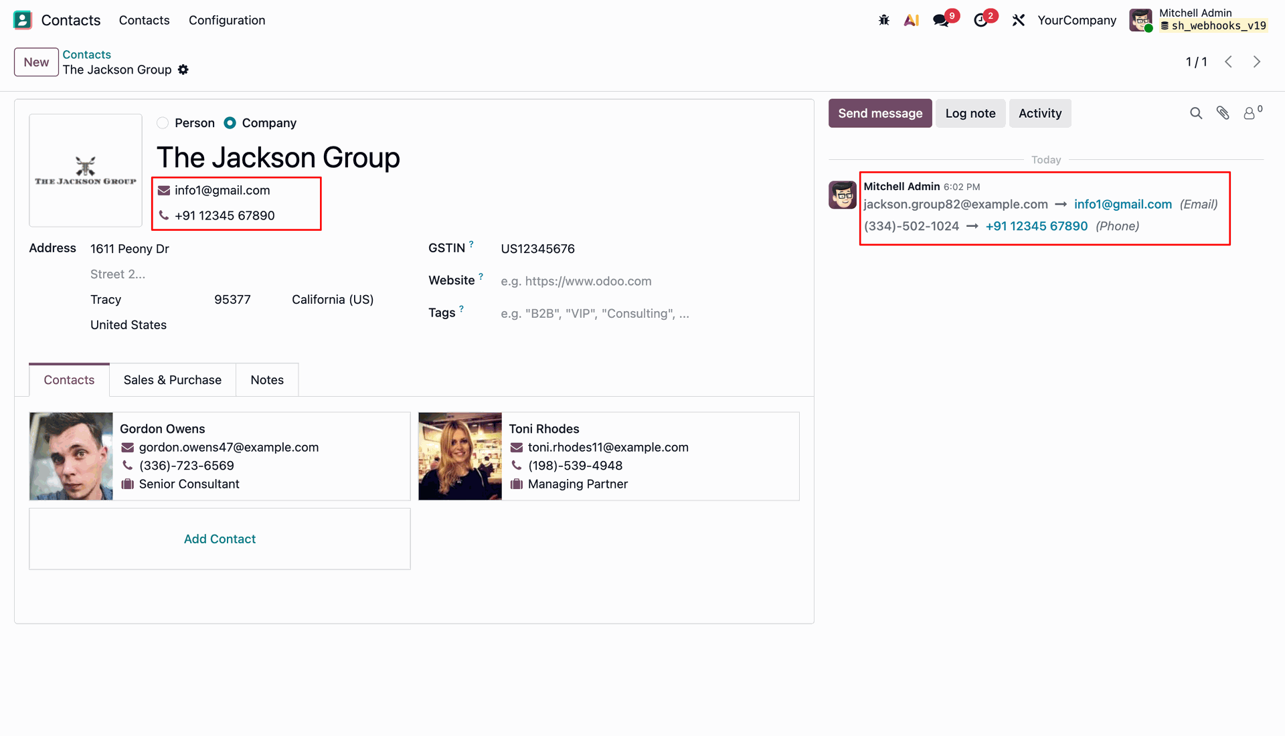Click Add Contact link

(220, 539)
